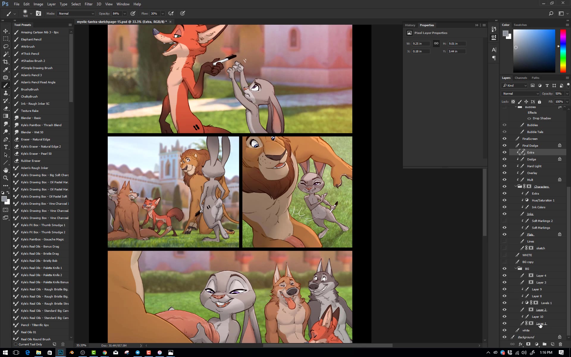The height and width of the screenshot is (357, 571).
Task: Open the layer Opacity dropdown
Action: tap(567, 94)
